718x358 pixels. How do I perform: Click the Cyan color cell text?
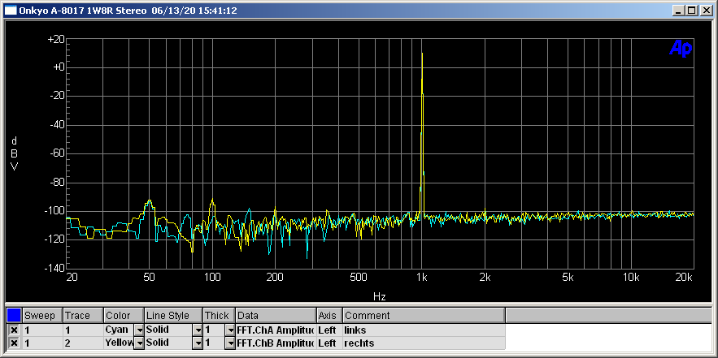(117, 330)
